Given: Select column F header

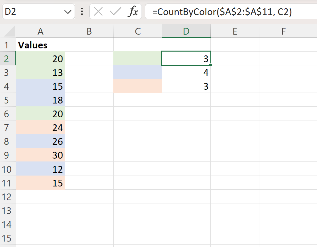Looking at the screenshot, I should click(283, 31).
